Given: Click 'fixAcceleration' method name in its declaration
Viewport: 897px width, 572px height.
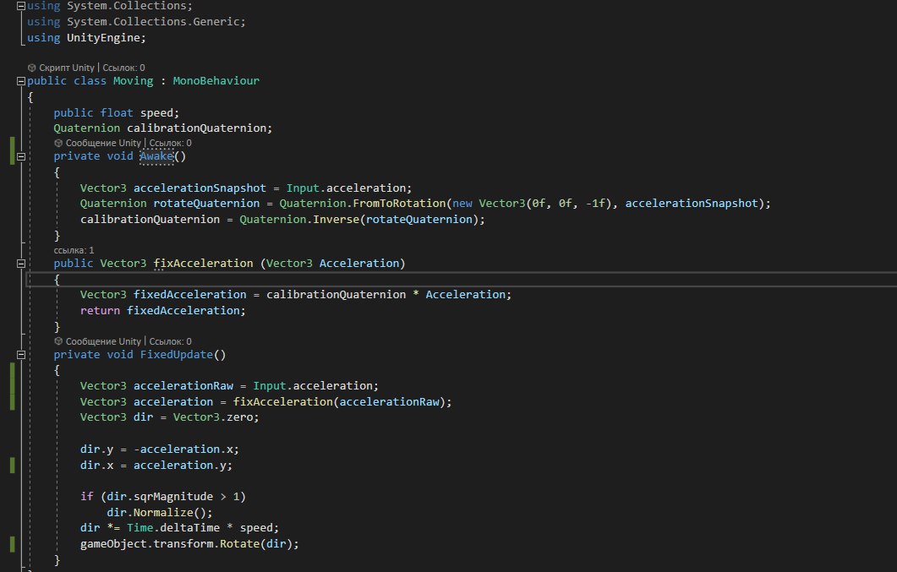Looking at the screenshot, I should 203,264.
